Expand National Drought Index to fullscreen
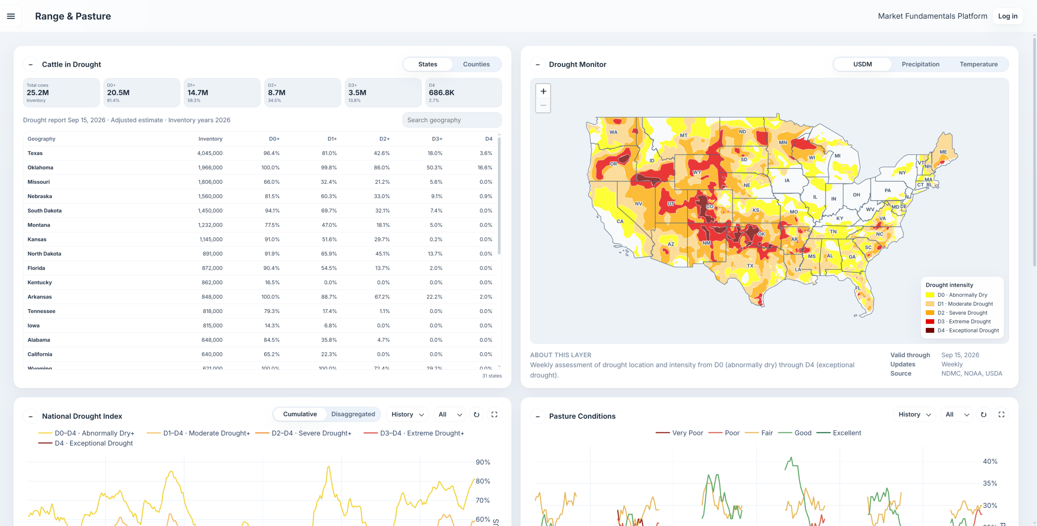The height and width of the screenshot is (526, 1037). [494, 415]
